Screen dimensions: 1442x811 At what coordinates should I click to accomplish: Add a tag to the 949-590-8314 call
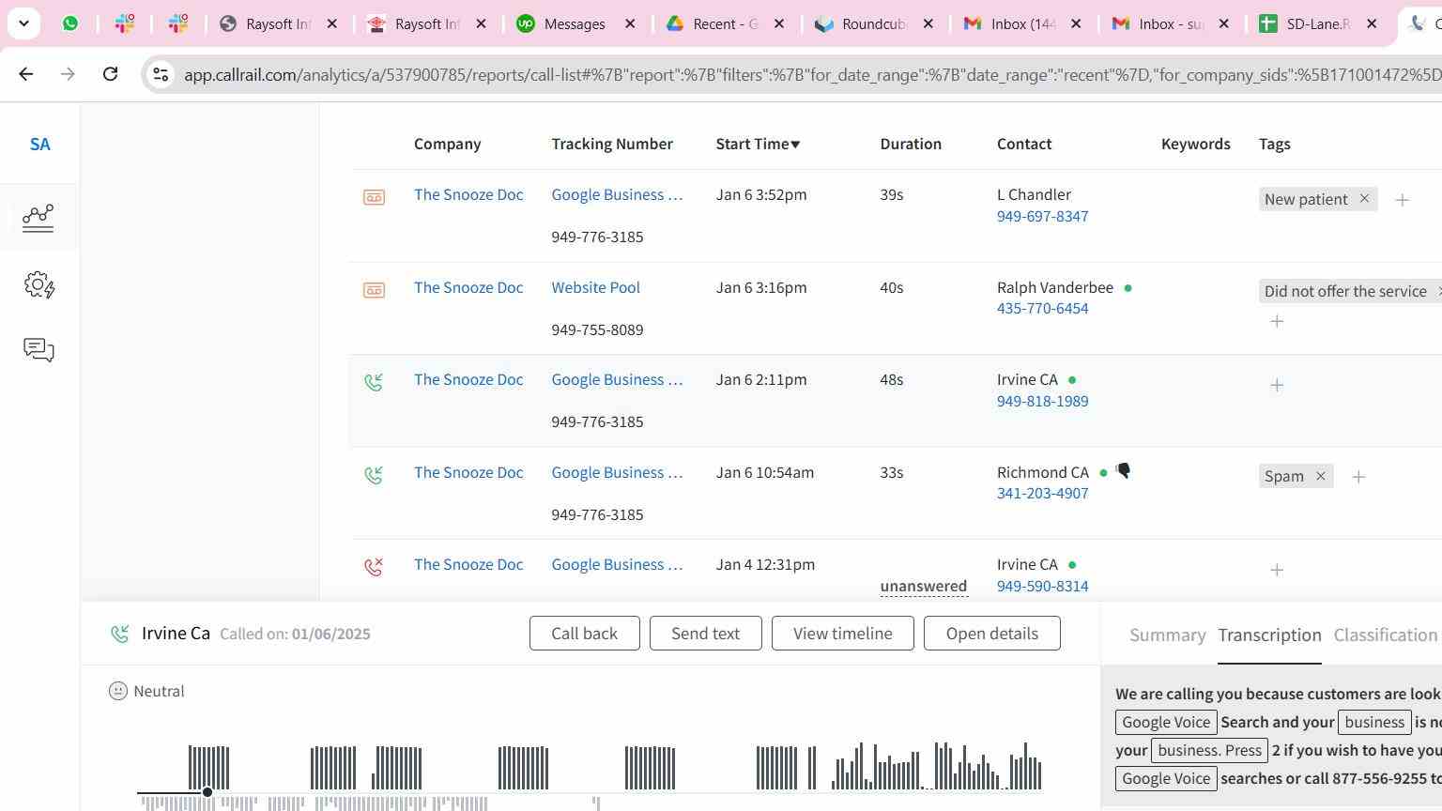(x=1277, y=570)
